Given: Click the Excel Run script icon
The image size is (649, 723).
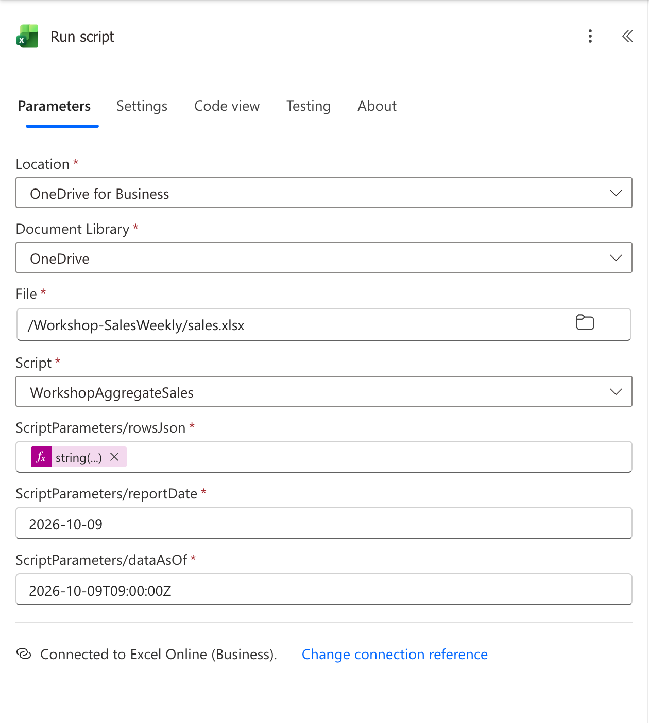Looking at the screenshot, I should (x=27, y=36).
